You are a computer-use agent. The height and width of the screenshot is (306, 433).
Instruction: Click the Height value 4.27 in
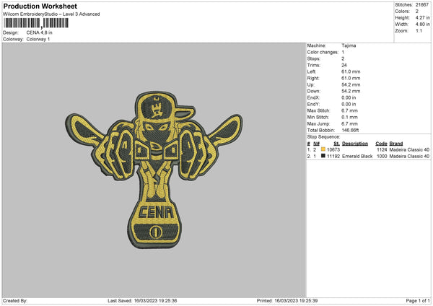[422, 17]
